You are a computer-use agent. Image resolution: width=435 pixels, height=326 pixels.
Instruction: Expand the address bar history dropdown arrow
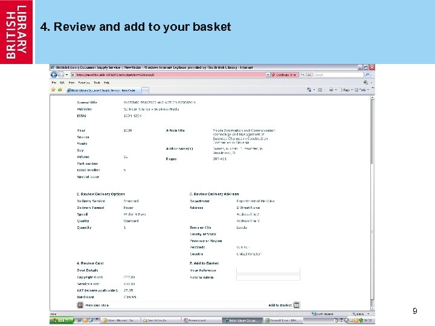point(268,75)
